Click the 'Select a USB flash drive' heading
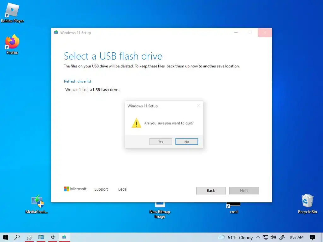This screenshot has width=323, height=242. [x=113, y=56]
